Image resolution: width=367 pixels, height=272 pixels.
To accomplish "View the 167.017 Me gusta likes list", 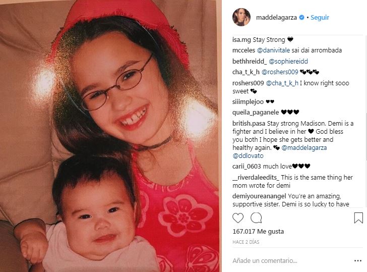I will coord(258,232).
